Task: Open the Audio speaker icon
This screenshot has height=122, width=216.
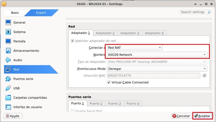Action: coord(8,60)
